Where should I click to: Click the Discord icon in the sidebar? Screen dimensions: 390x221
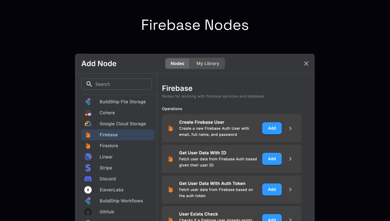pyautogui.click(x=88, y=179)
